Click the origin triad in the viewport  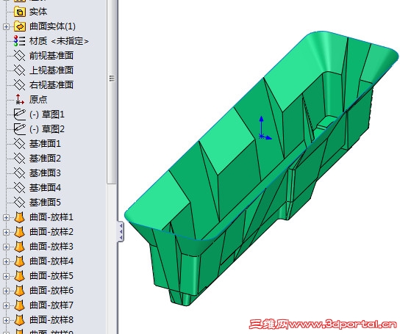pos(265,128)
